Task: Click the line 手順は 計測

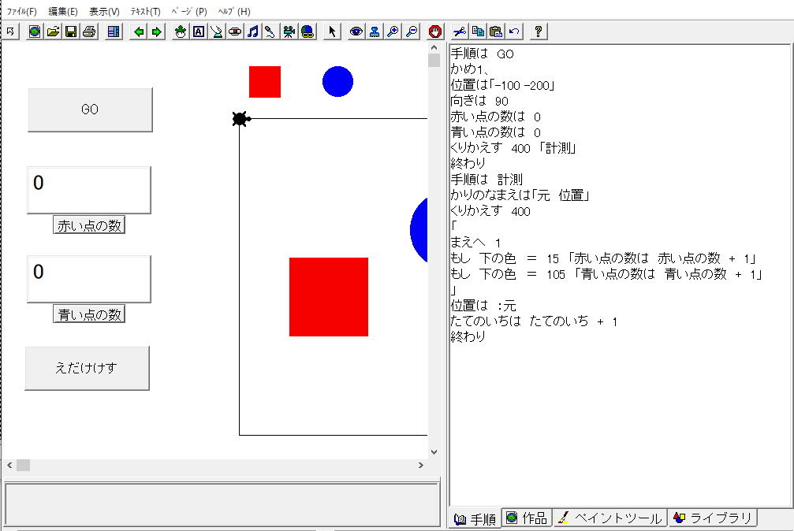Action: coord(486,179)
